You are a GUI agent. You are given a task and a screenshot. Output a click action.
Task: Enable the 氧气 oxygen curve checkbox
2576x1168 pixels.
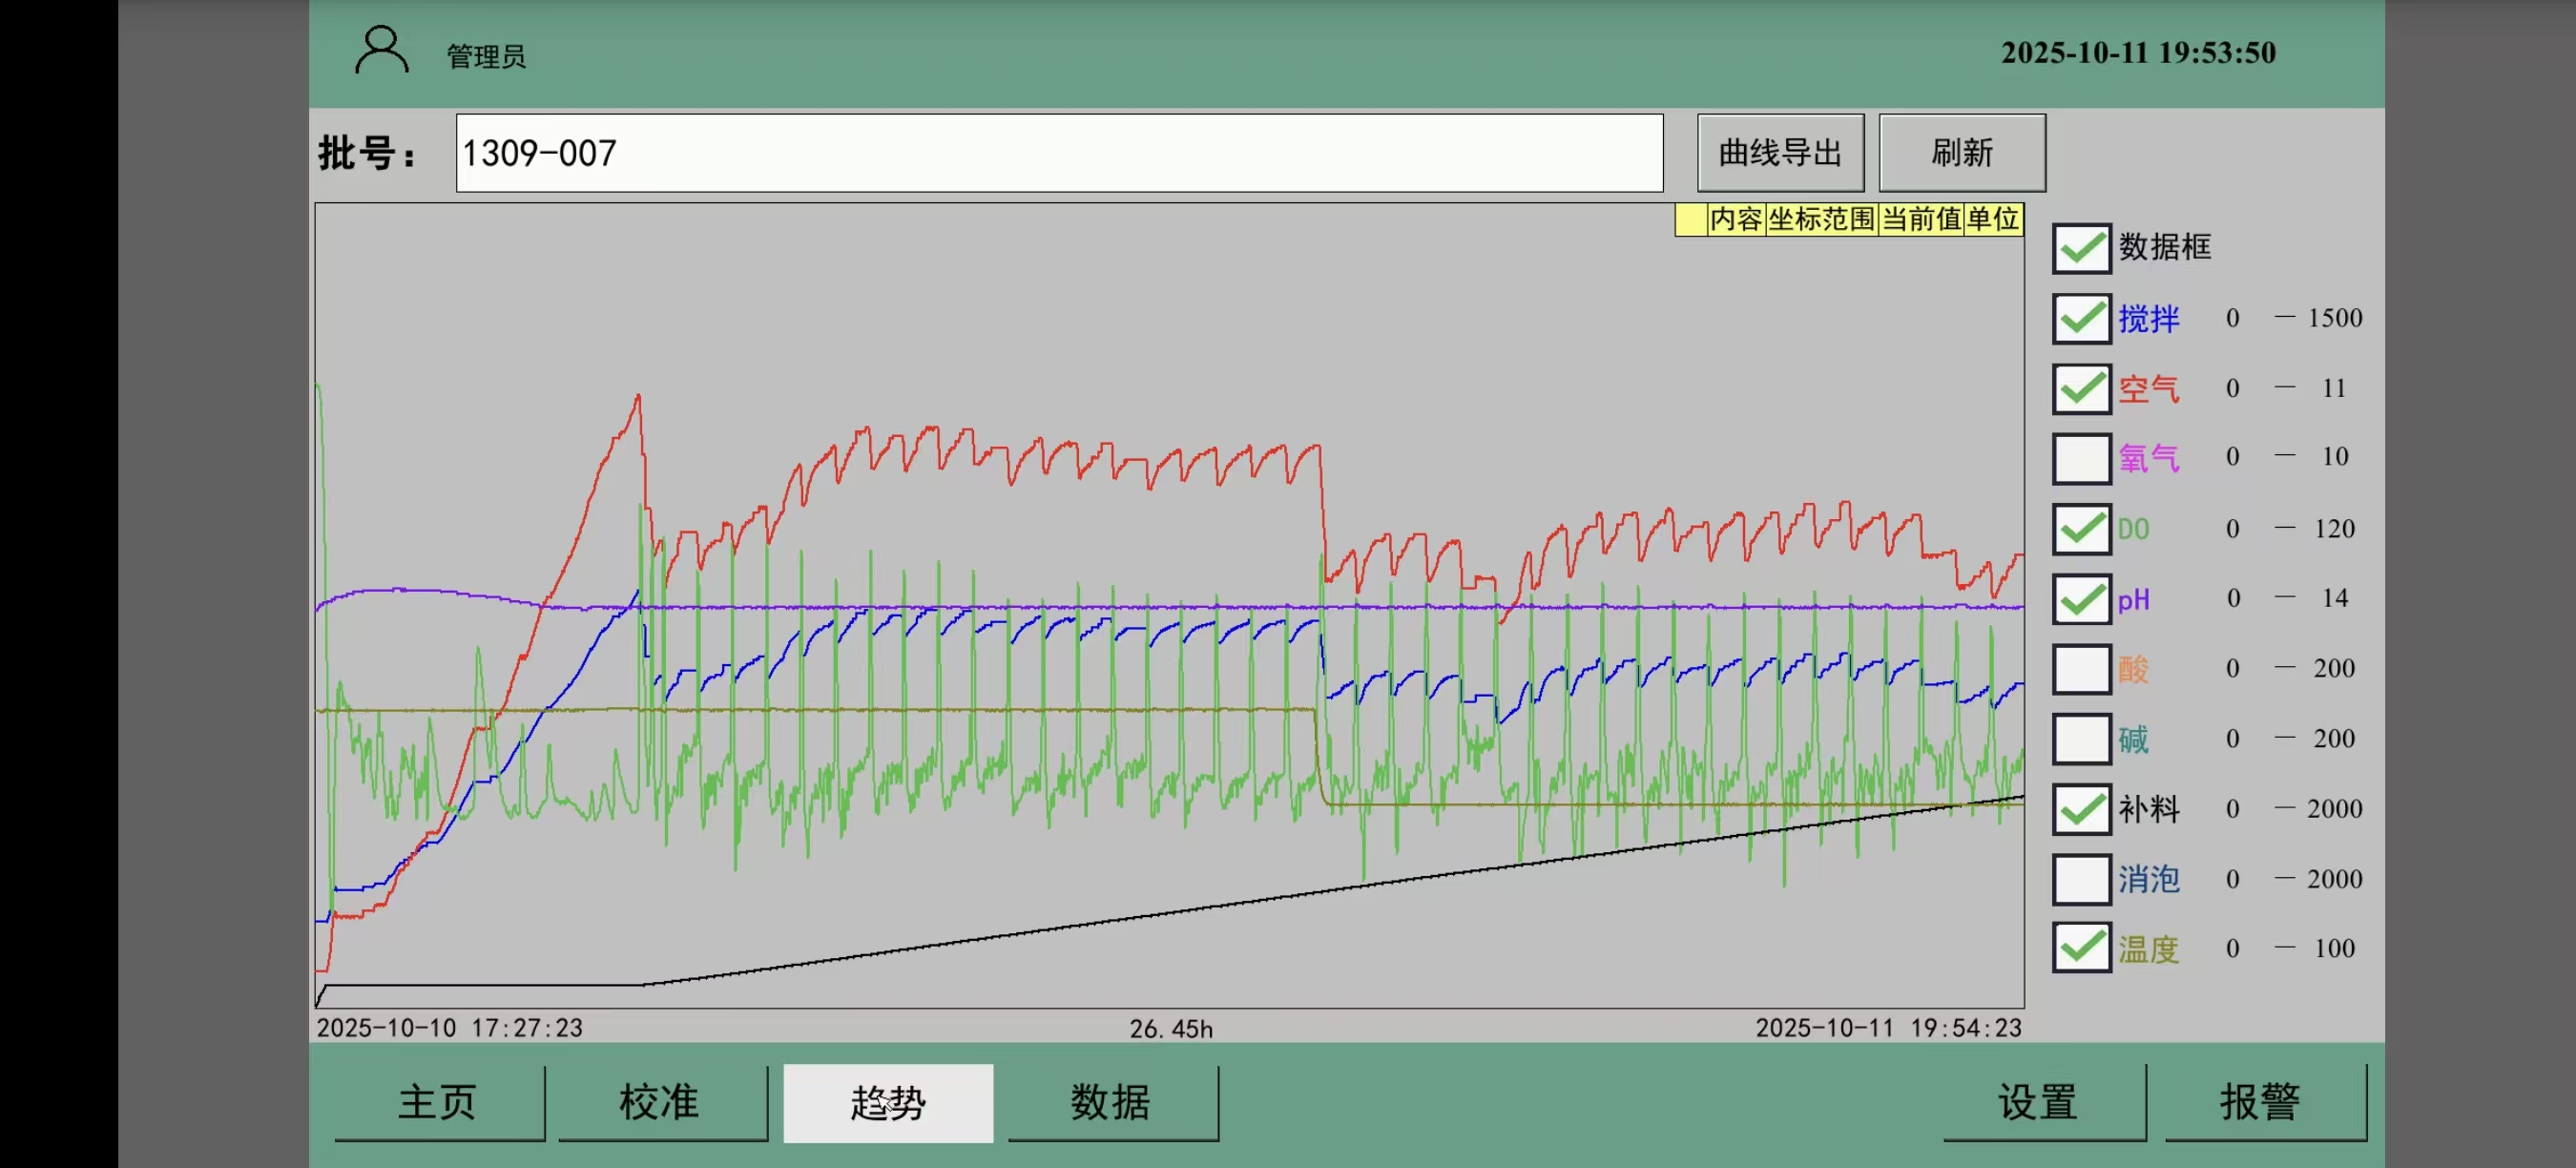pyautogui.click(x=2080, y=458)
